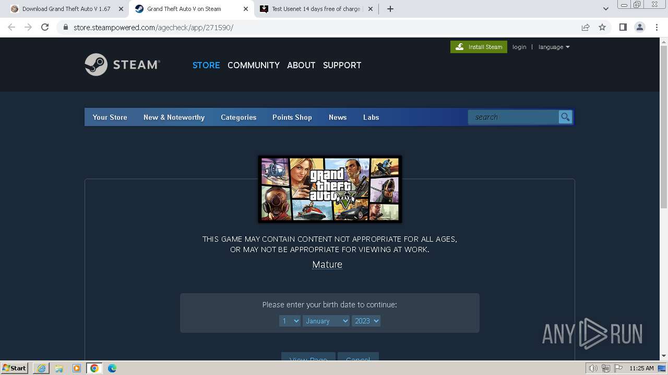Screen dimensions: 668x375
Task: Open the tab search chevron
Action: [x=605, y=9]
